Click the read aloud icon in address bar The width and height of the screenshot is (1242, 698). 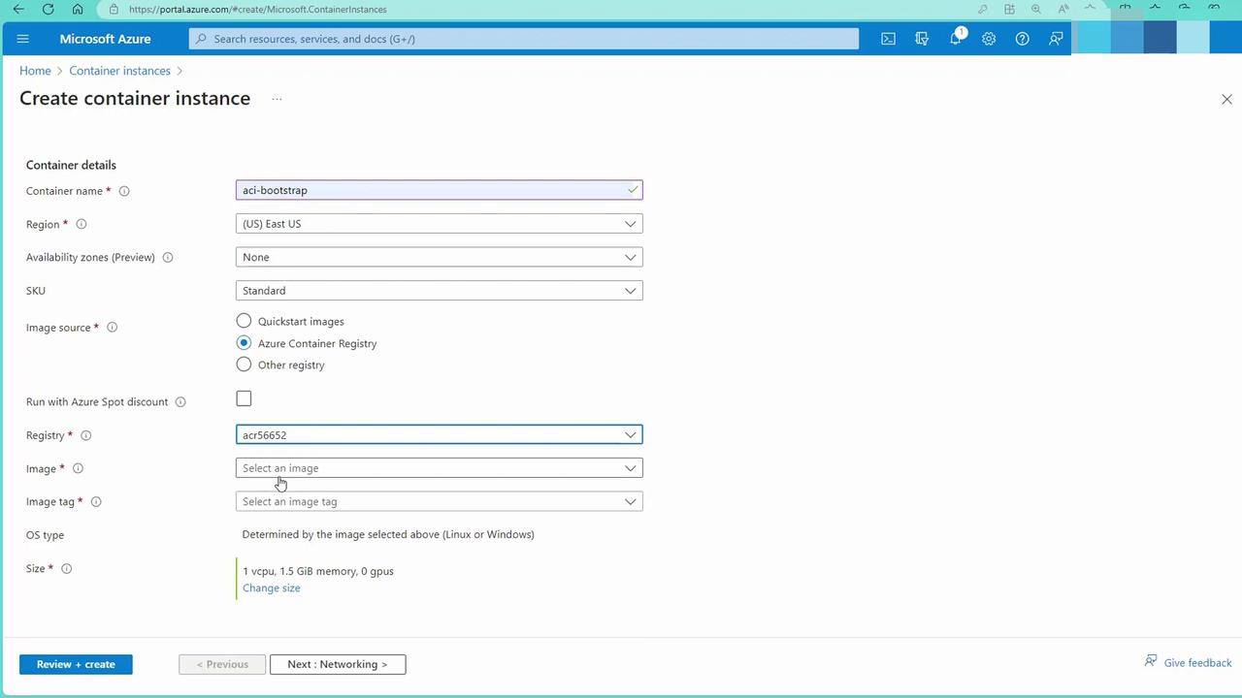click(x=1063, y=10)
